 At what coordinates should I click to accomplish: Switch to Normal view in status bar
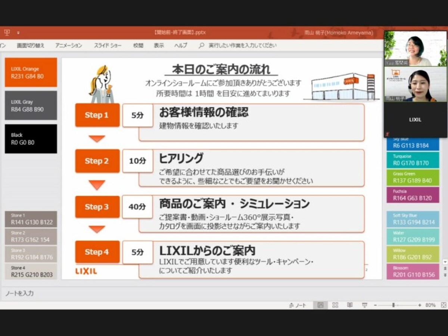pyautogui.click(x=320, y=305)
